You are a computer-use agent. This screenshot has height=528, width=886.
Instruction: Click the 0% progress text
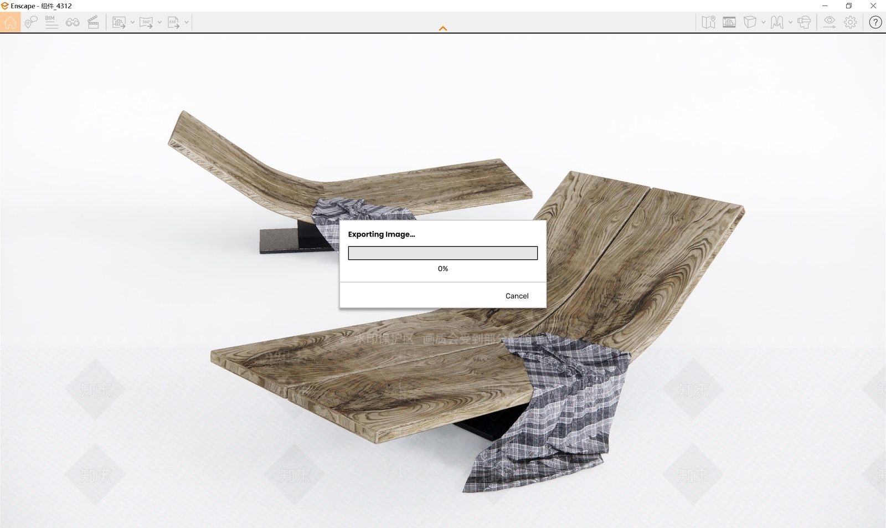(443, 269)
